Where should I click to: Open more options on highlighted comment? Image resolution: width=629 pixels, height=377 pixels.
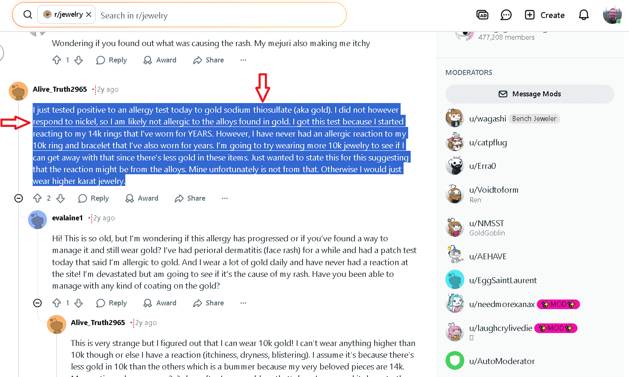(x=225, y=198)
